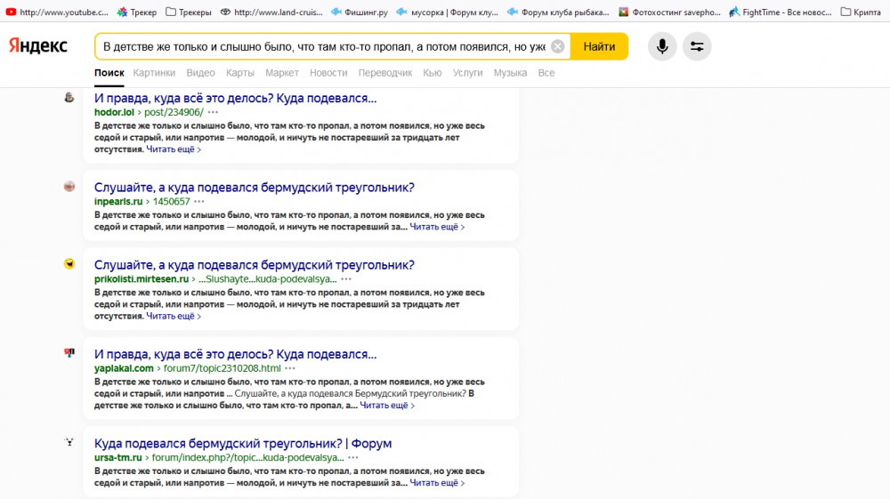Image resolution: width=890 pixels, height=499 pixels.
Task: Open three-dot menu for inpearls.ru result
Action: (199, 202)
